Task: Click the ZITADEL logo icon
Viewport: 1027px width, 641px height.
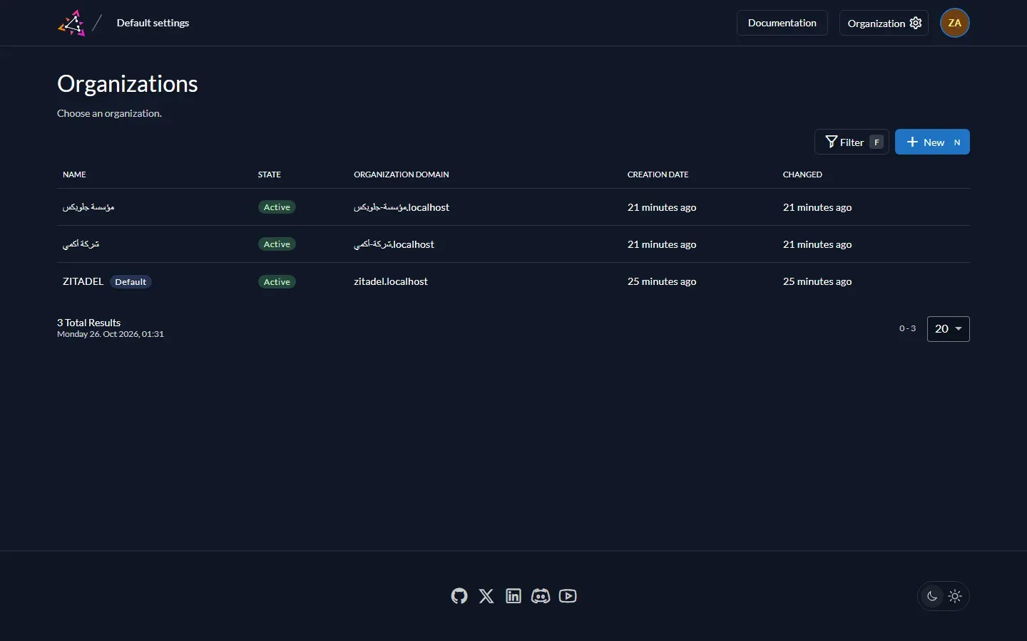Action: pyautogui.click(x=71, y=23)
